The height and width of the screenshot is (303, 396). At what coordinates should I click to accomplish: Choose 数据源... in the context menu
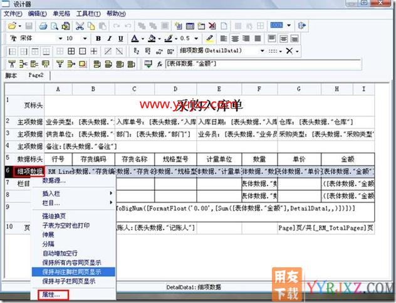click(x=54, y=180)
